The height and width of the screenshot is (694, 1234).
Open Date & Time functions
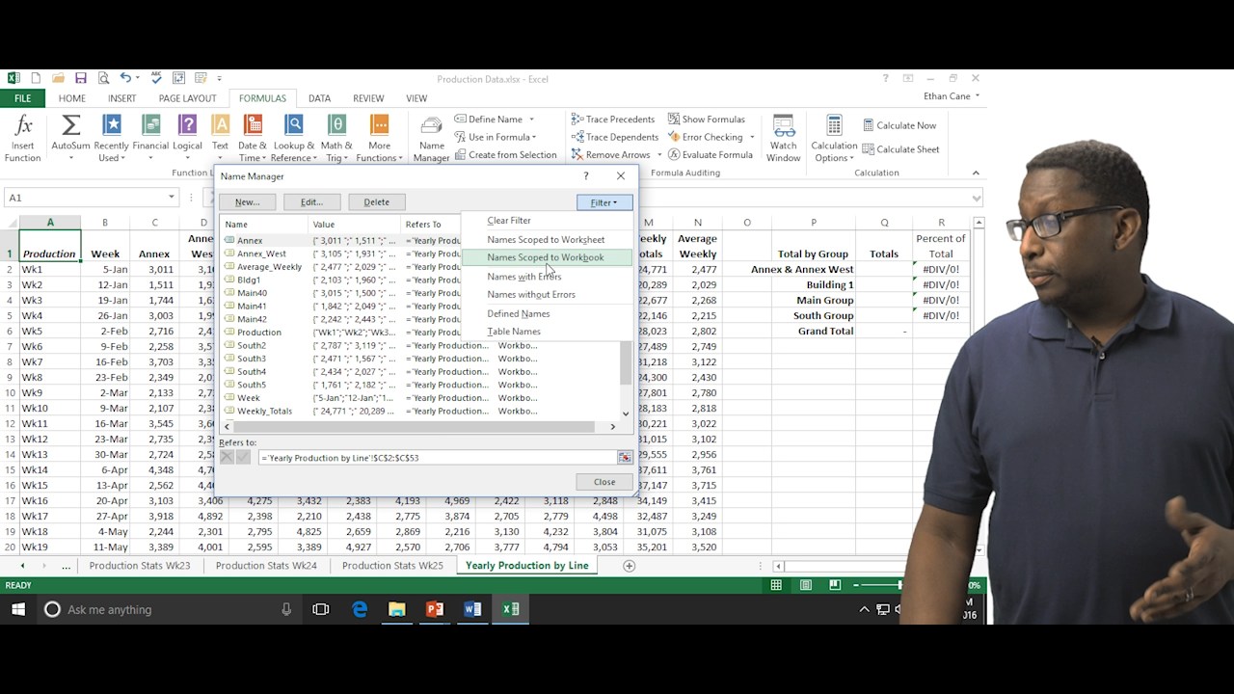(x=253, y=138)
